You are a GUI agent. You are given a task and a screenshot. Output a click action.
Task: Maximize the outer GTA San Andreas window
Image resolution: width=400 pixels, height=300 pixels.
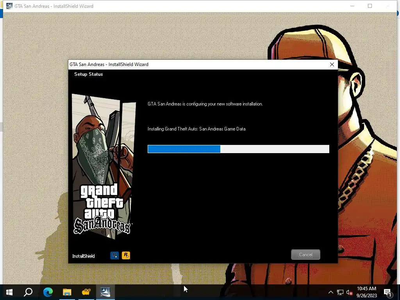click(370, 6)
